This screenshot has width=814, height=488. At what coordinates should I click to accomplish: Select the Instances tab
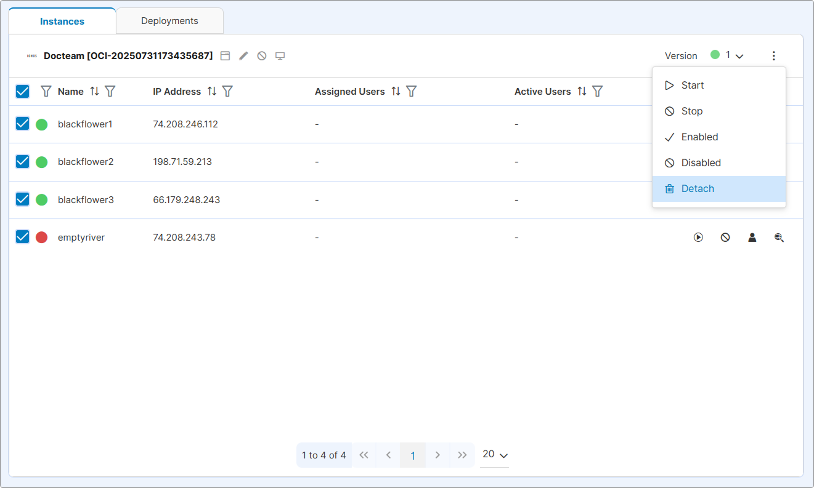[x=62, y=22]
